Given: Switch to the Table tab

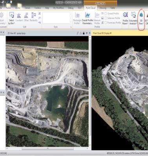Looking at the screenshot, I should click(113, 8).
